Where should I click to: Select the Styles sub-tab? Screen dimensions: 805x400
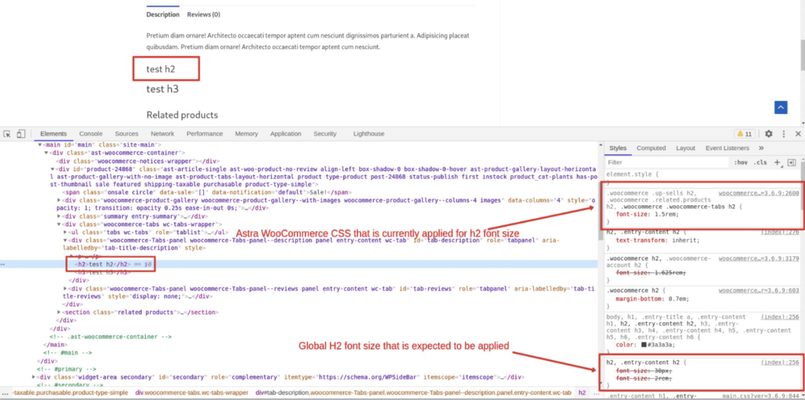pos(618,148)
